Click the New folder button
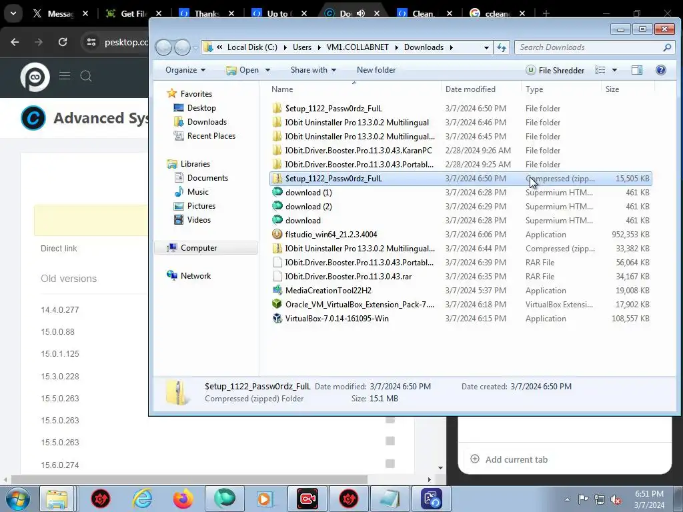683x512 pixels. [x=376, y=70]
